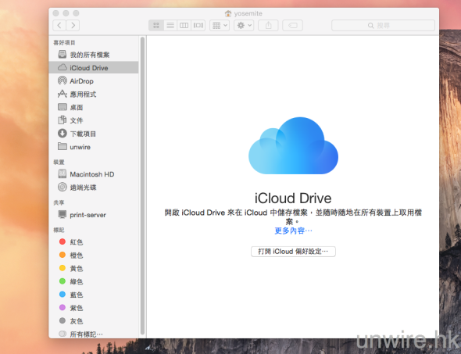Open the unwire home folder

(94, 147)
